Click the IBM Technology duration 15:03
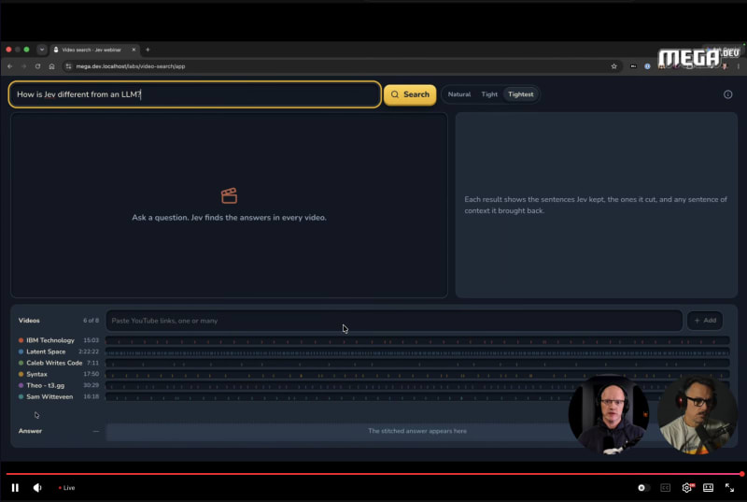The image size is (747, 502). (91, 340)
